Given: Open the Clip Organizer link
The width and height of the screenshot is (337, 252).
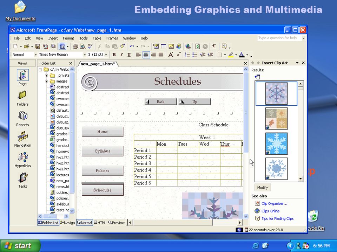Looking at the screenshot, I should coord(274,204).
